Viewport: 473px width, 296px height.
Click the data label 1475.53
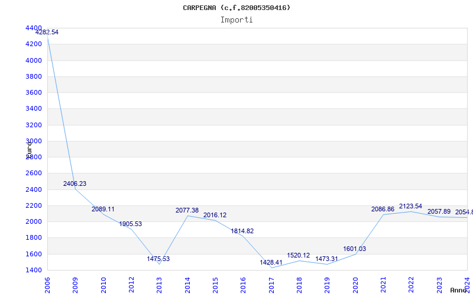[158, 259]
